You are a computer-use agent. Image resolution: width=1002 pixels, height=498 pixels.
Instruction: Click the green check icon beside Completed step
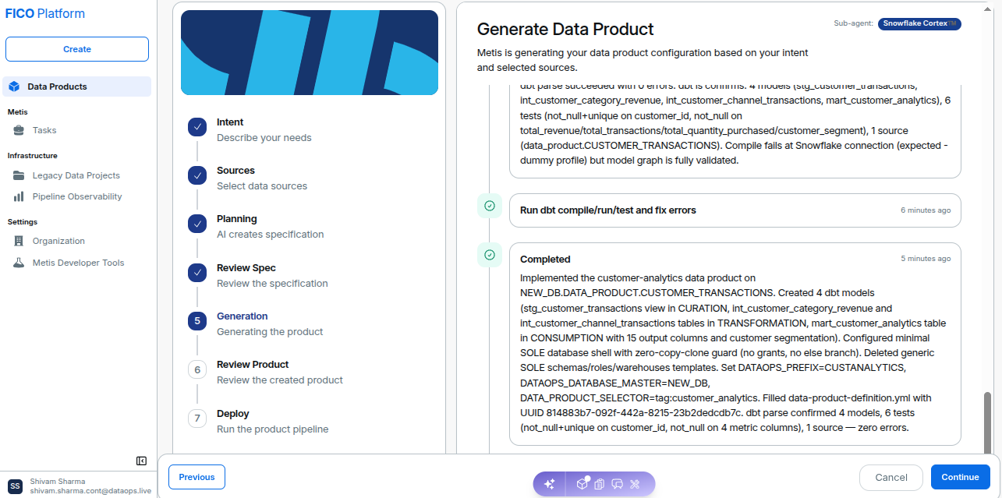pos(490,255)
